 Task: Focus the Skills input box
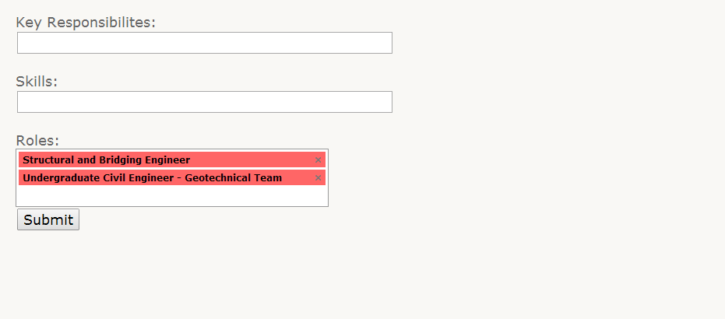pyautogui.click(x=204, y=102)
